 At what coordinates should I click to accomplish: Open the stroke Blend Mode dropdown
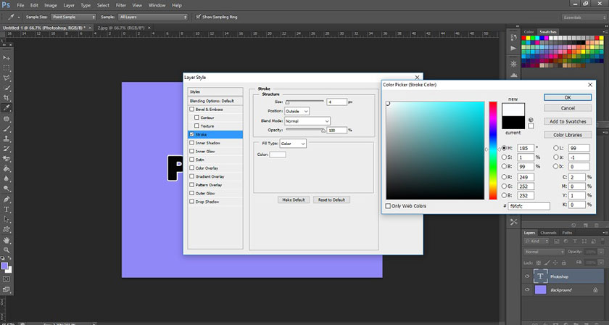(307, 121)
